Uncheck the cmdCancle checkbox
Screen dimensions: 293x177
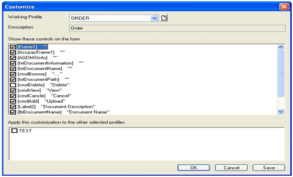(13, 96)
